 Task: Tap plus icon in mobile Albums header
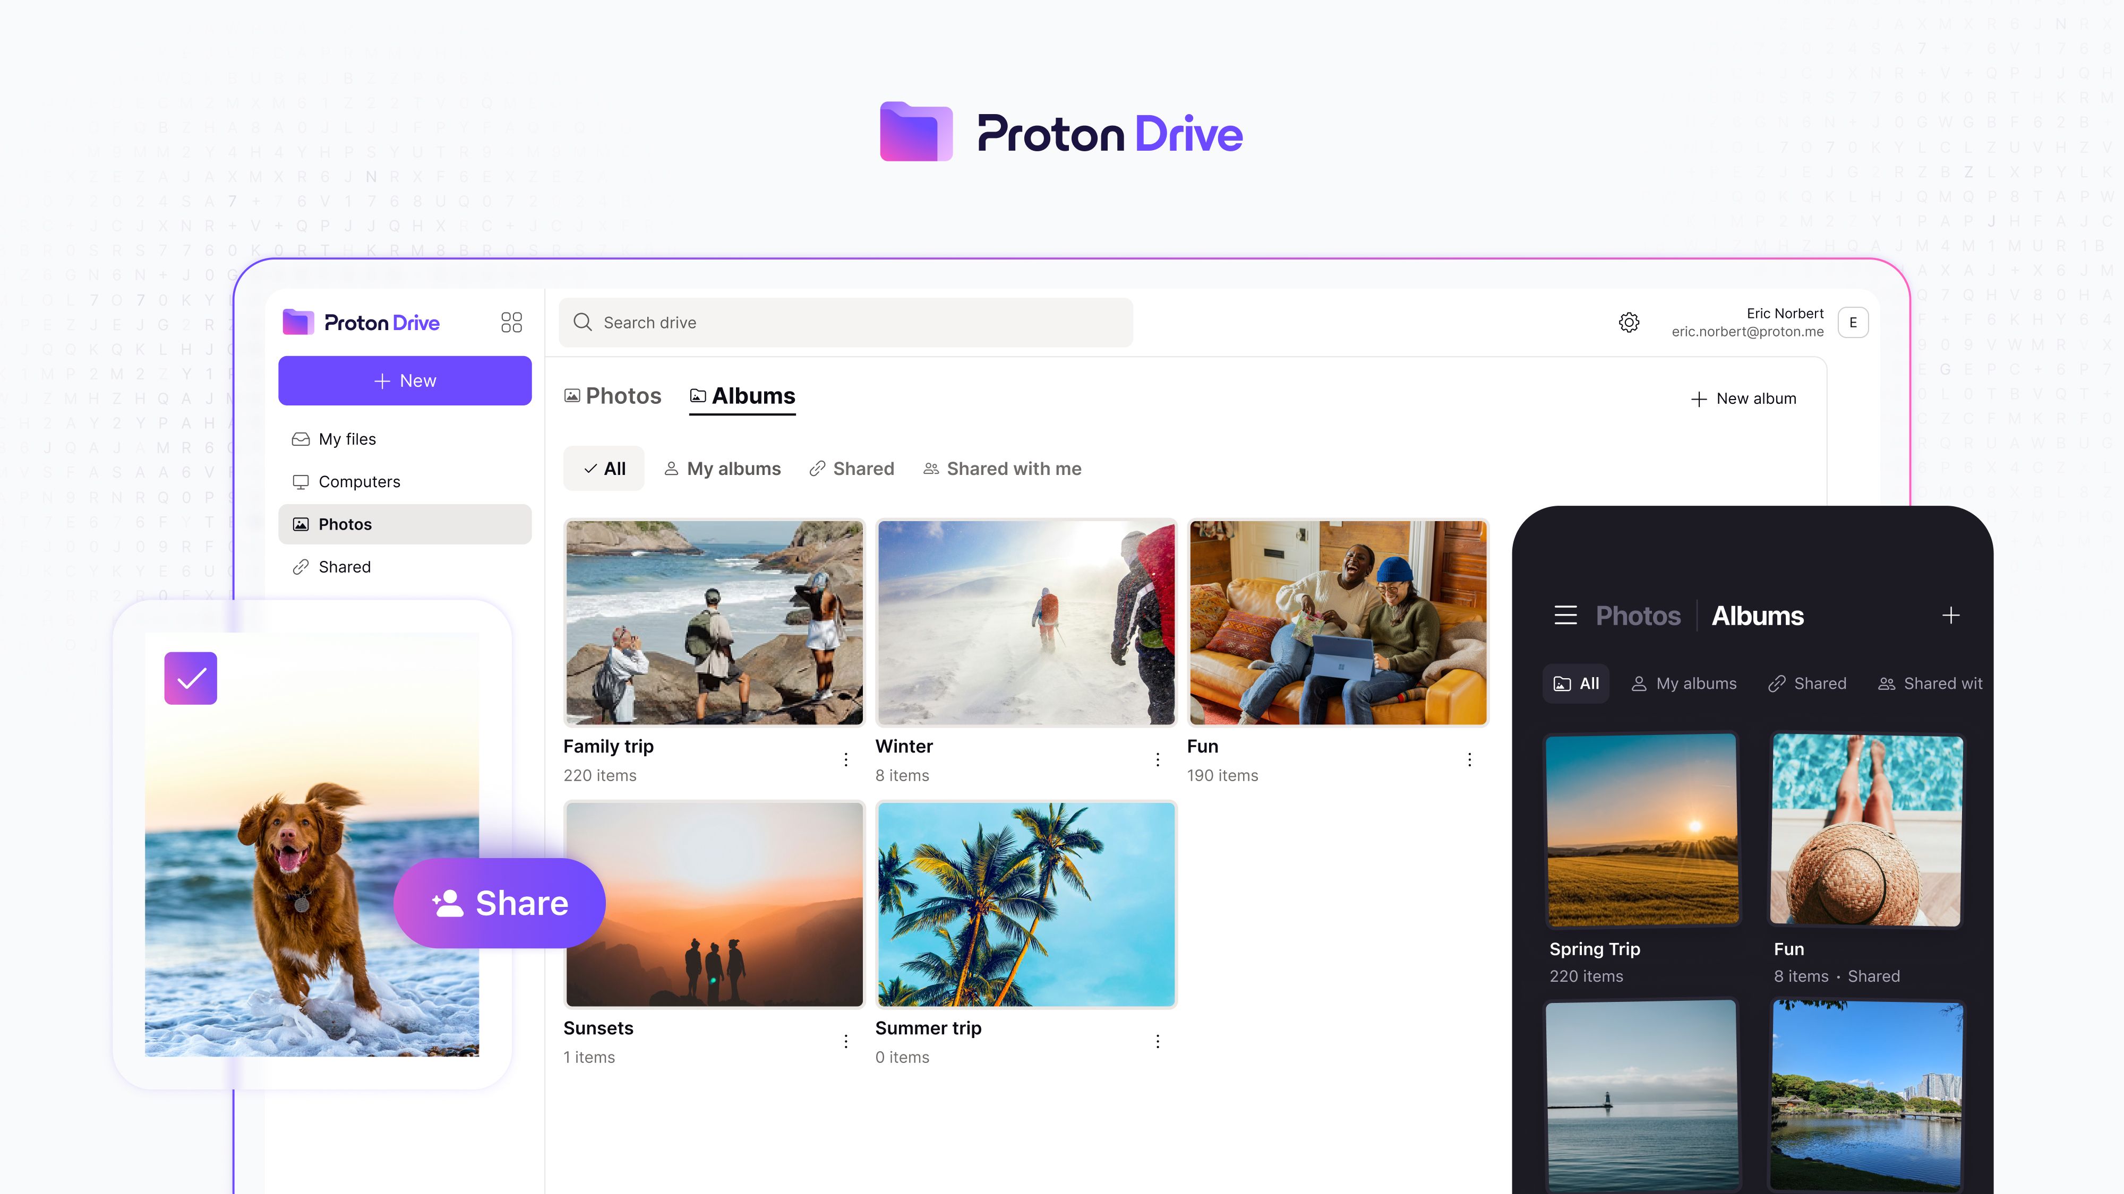coord(1950,616)
